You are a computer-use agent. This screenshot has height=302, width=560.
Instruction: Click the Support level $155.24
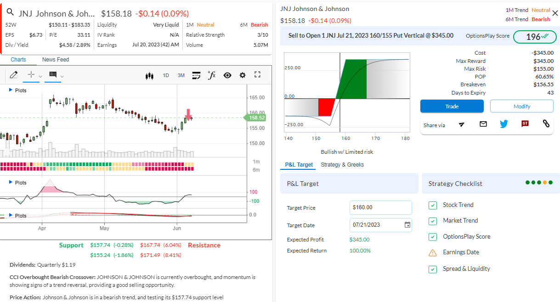click(x=100, y=255)
